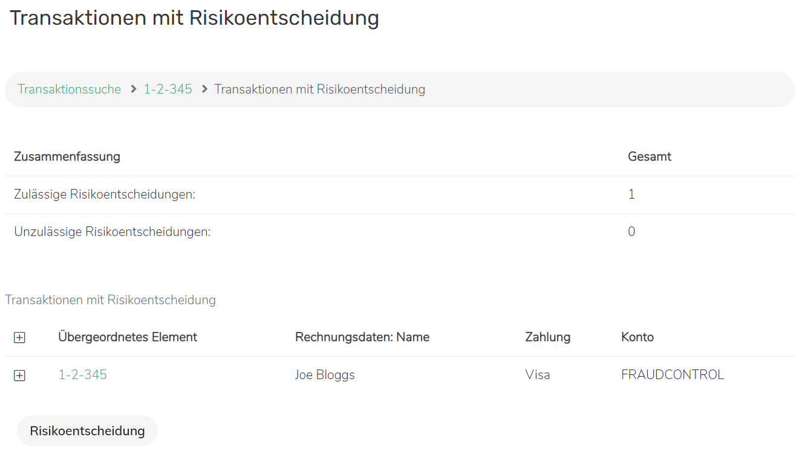Select the Gesamt column header

(x=650, y=157)
